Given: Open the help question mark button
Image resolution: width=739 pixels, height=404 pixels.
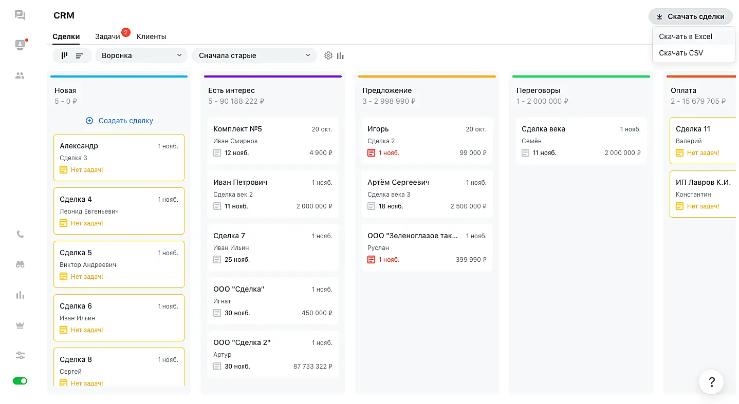Looking at the screenshot, I should pos(711,382).
